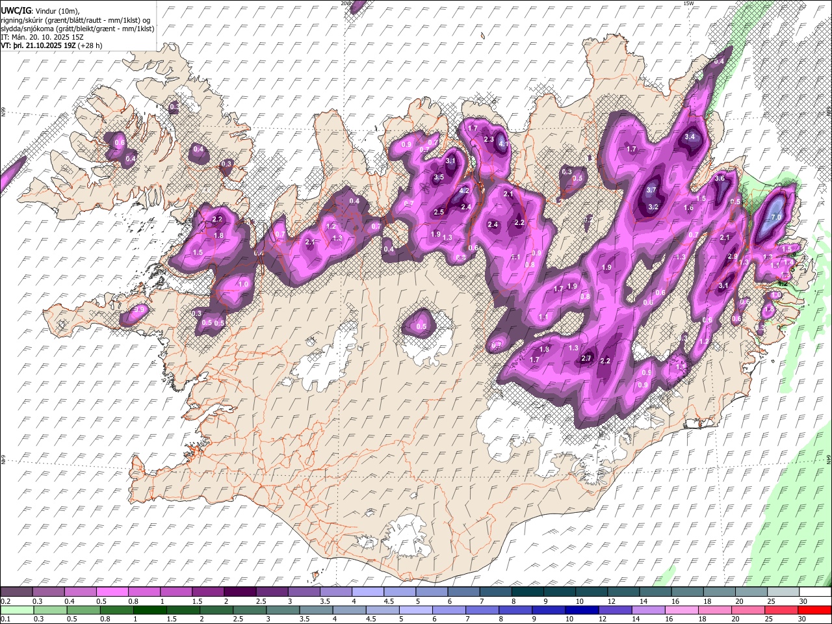Select the darkest purple 2 swatch in snow legend
Screen dimensions: 832x624
(240, 591)
